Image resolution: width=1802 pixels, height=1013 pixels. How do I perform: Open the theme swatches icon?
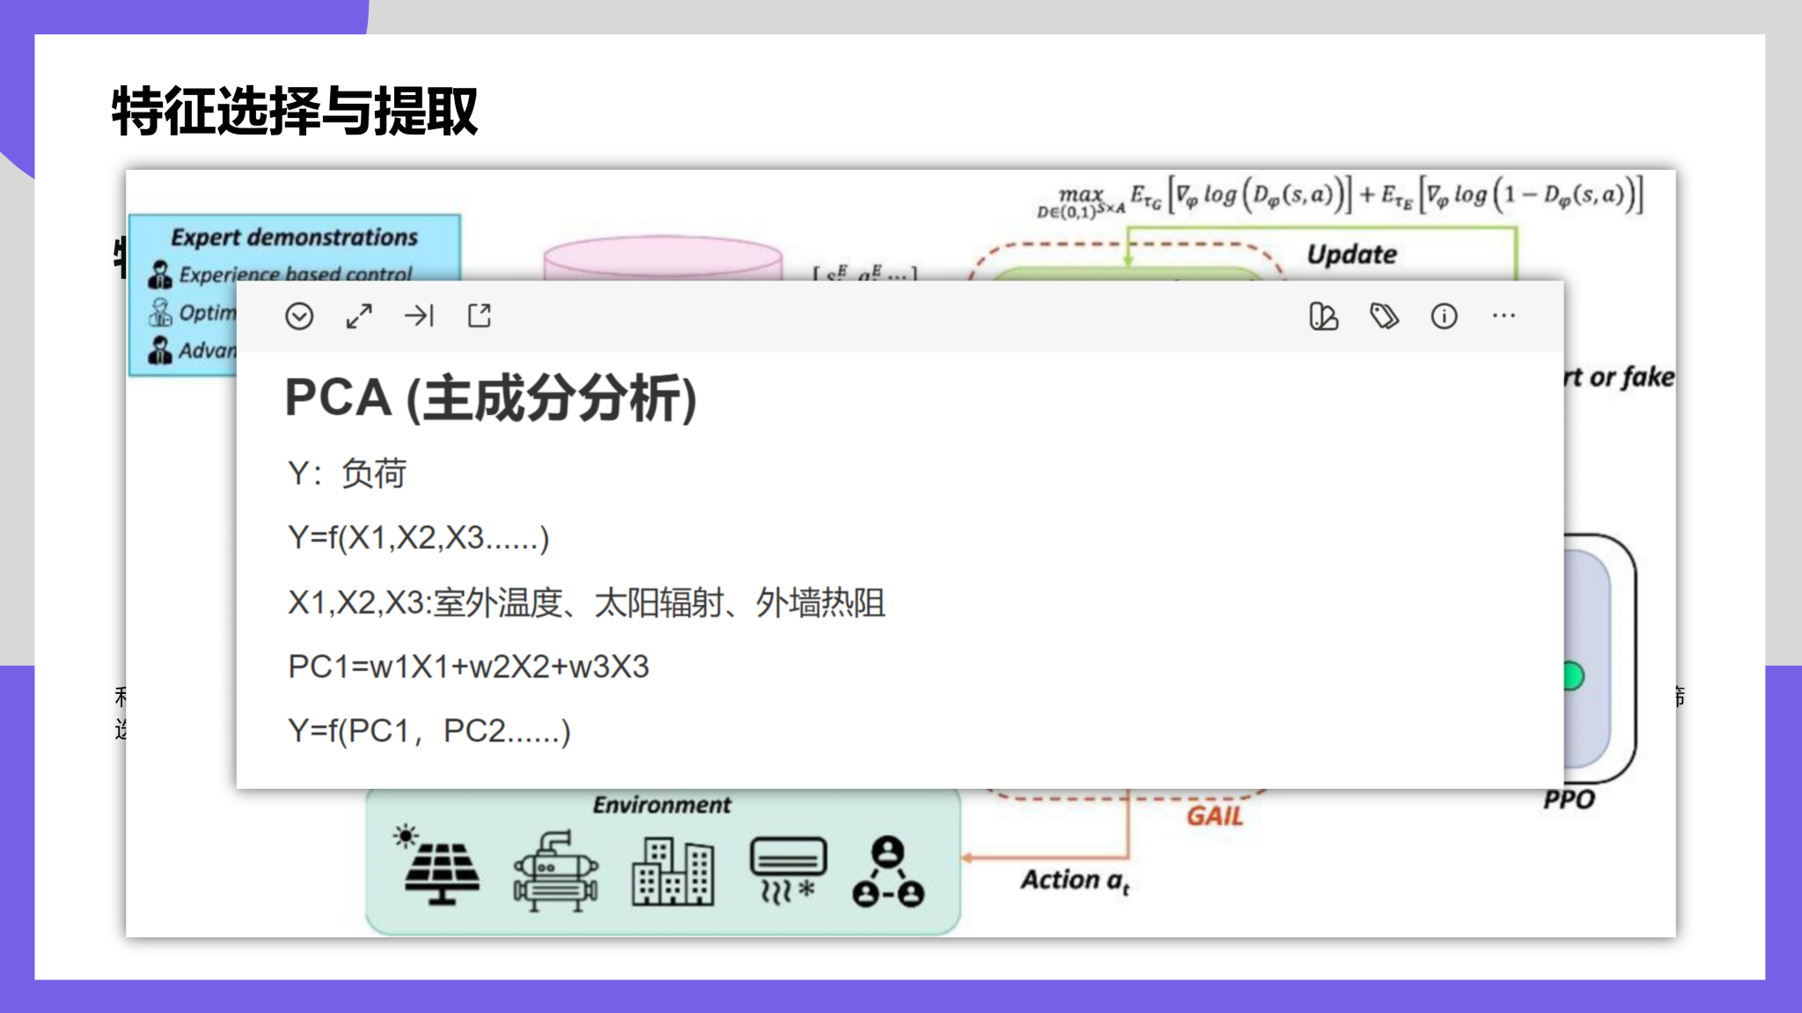pos(1323,316)
